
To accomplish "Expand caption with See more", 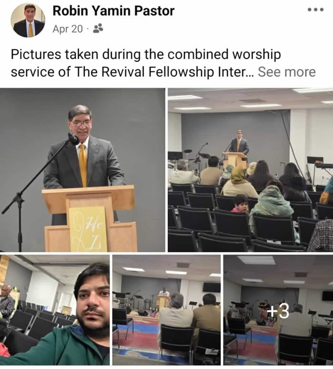I will [x=287, y=72].
